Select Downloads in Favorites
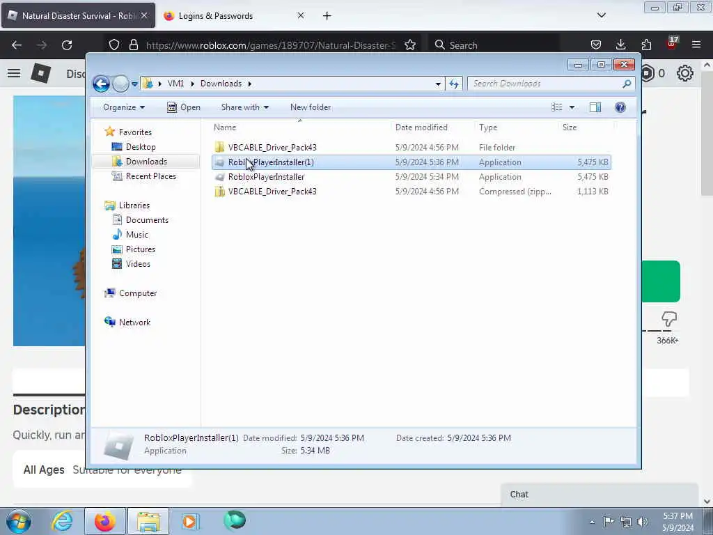713x535 pixels. tap(146, 162)
